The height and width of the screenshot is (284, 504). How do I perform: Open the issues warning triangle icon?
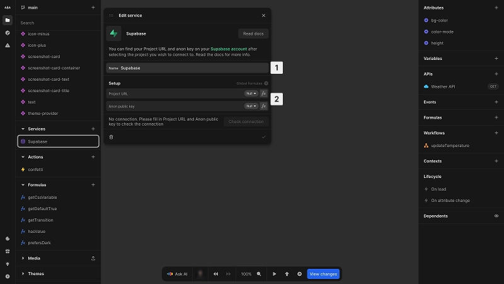coord(8,45)
